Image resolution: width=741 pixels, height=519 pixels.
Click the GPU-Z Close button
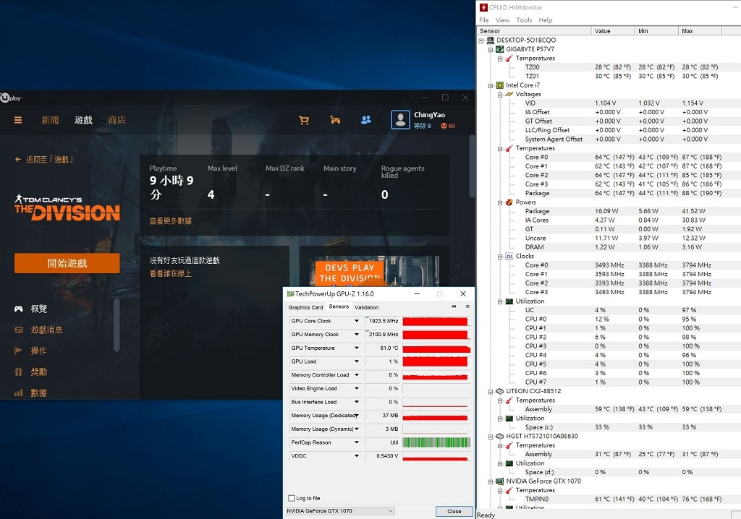coord(454,512)
